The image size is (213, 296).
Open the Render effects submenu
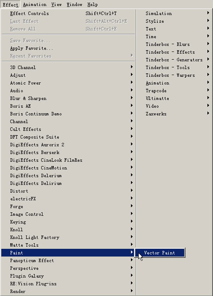click(68, 291)
